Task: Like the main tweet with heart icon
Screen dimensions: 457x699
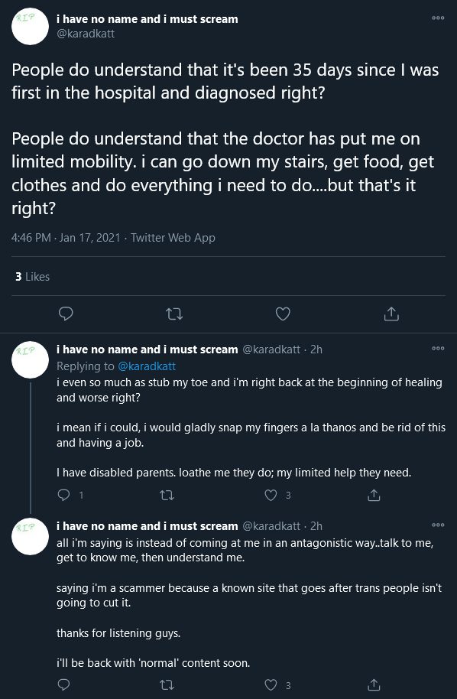Action: pyautogui.click(x=283, y=314)
